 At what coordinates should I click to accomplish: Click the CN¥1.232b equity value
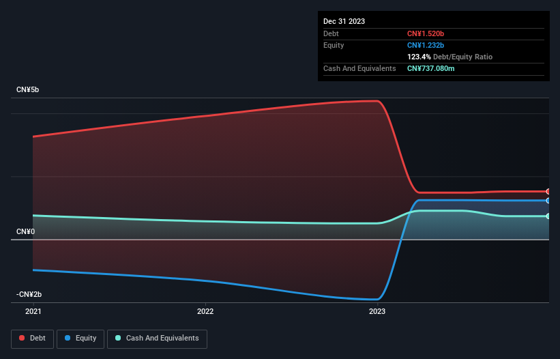coord(426,45)
